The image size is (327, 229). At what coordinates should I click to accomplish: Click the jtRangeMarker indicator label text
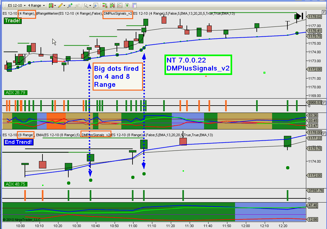pyautogui.click(x=69, y=13)
